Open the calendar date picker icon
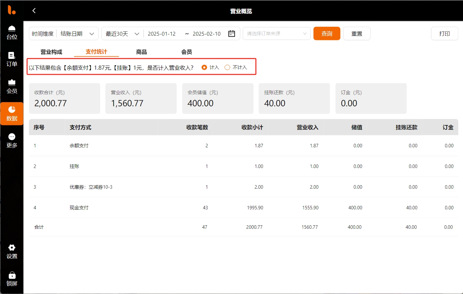The height and width of the screenshot is (294, 463). tap(232, 33)
